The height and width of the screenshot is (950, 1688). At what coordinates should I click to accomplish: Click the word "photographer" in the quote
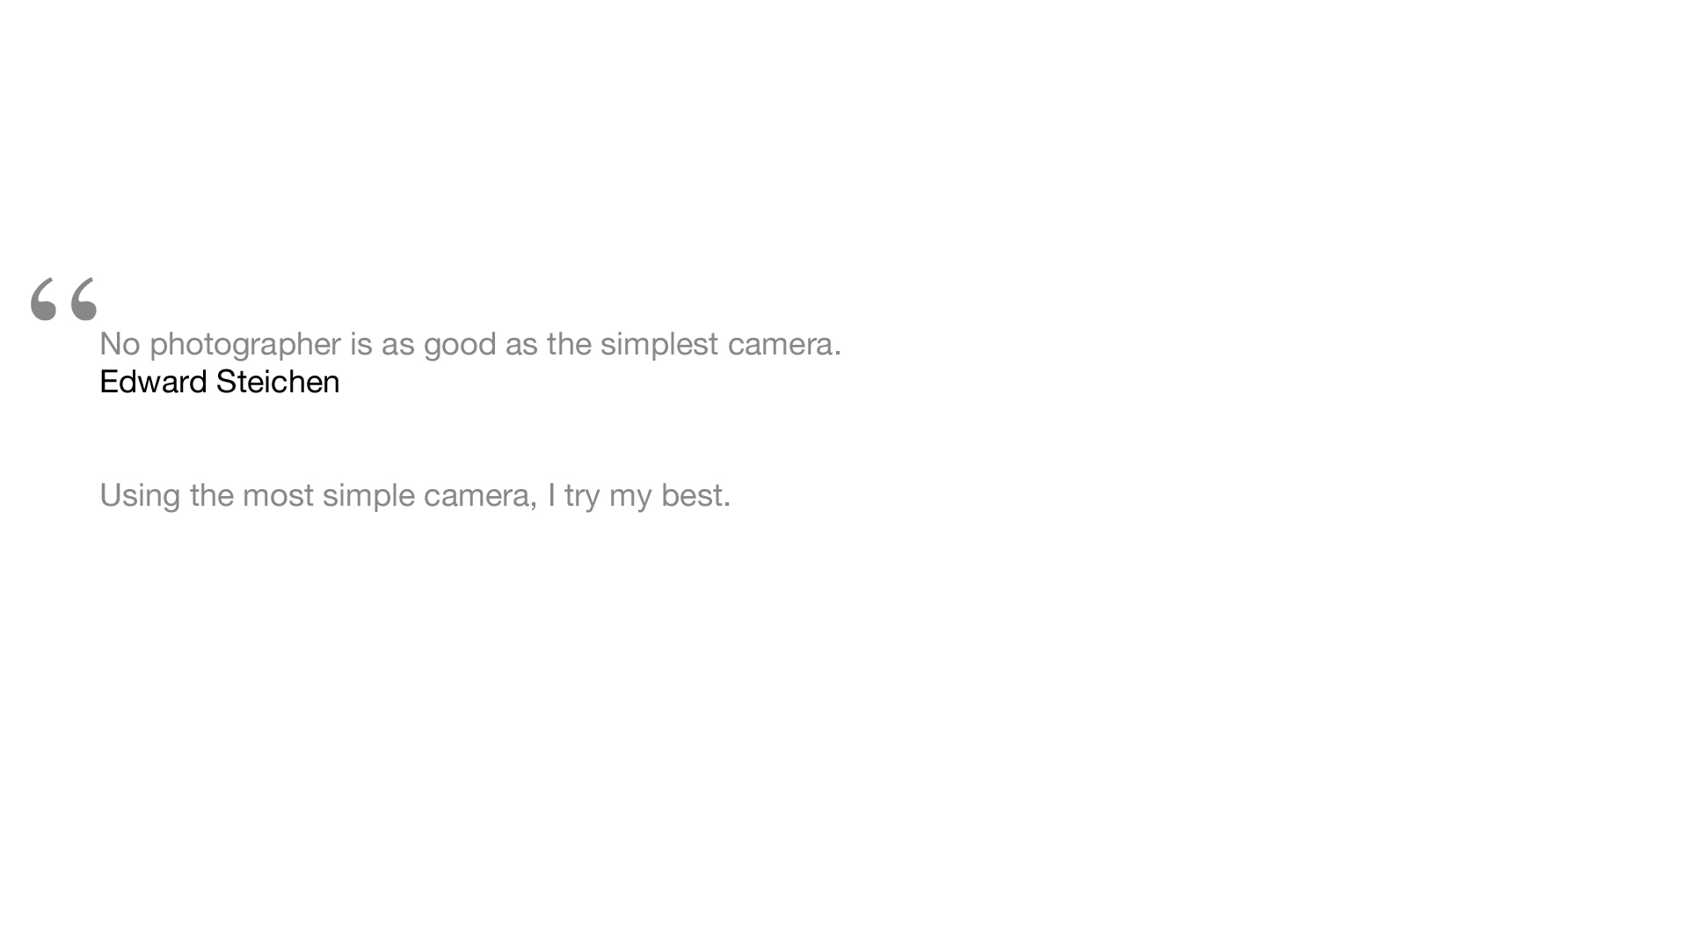[x=245, y=345]
